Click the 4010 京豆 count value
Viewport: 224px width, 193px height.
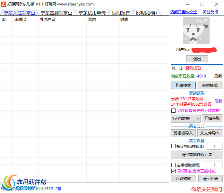coord(202,76)
